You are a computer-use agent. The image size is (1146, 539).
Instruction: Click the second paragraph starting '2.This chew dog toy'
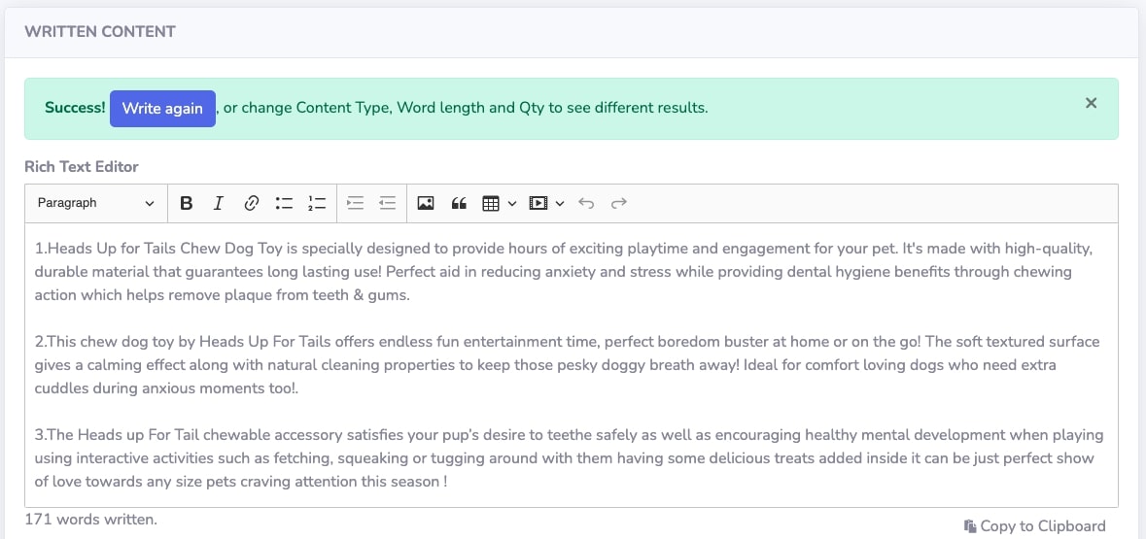tap(567, 364)
